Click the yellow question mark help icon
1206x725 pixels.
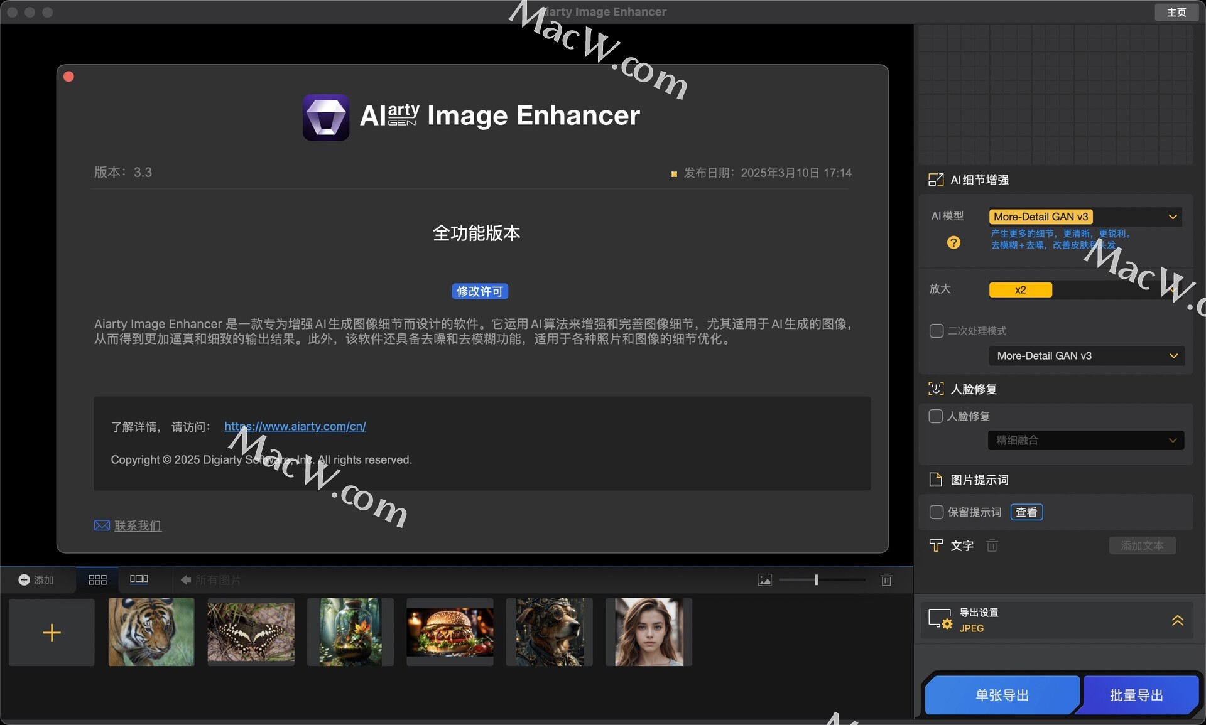[x=953, y=242]
